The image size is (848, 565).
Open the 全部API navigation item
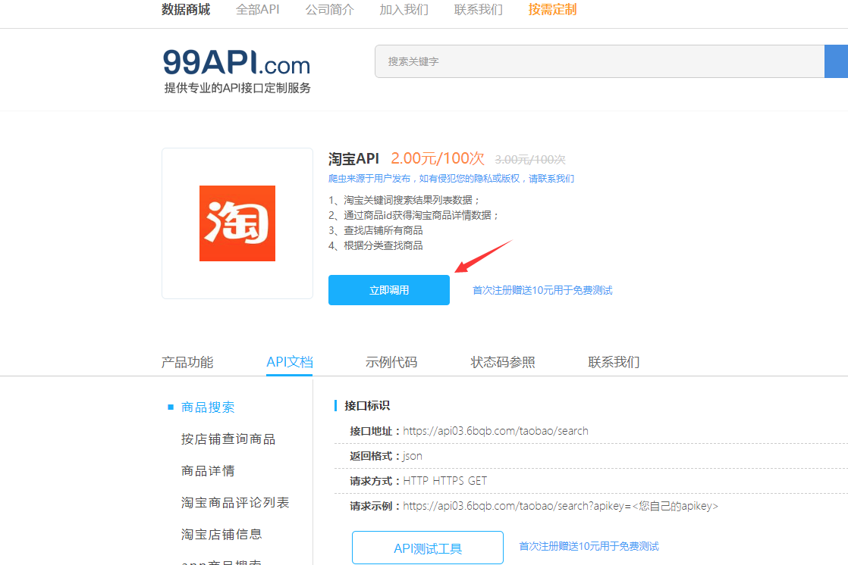pyautogui.click(x=257, y=10)
